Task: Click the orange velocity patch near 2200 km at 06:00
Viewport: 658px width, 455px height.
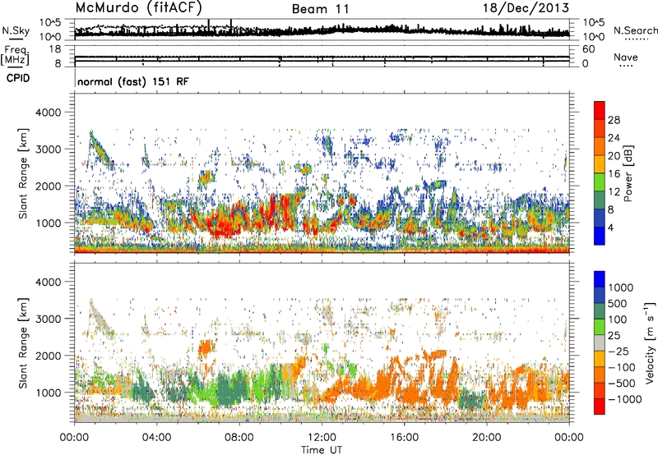Action: [206, 347]
